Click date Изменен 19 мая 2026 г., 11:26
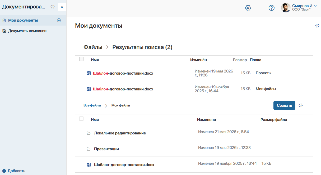The height and width of the screenshot is (175, 321). pyautogui.click(x=214, y=73)
